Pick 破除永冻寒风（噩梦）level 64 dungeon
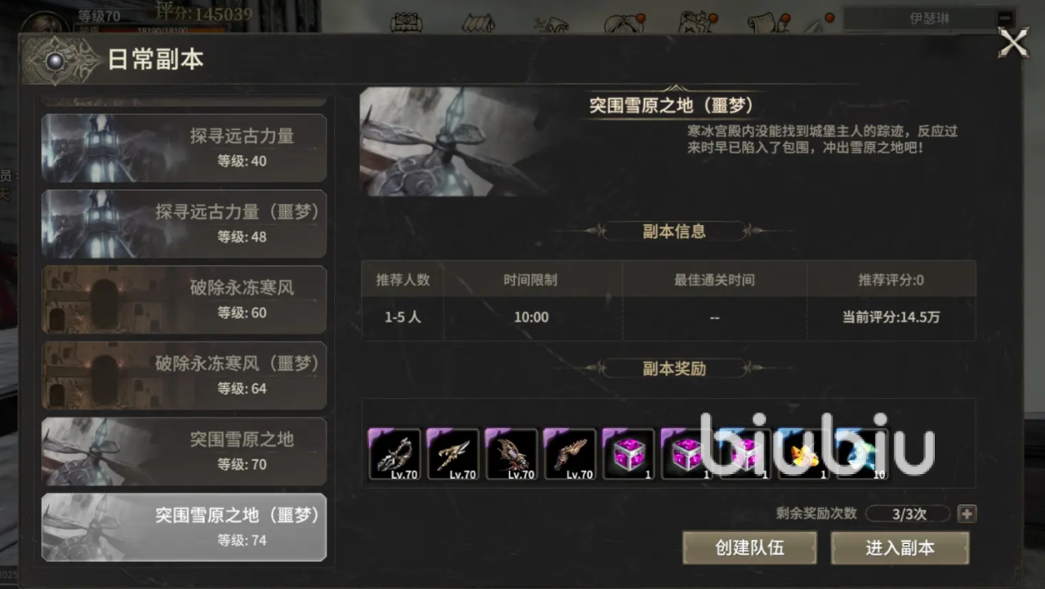The width and height of the screenshot is (1045, 589). (184, 375)
